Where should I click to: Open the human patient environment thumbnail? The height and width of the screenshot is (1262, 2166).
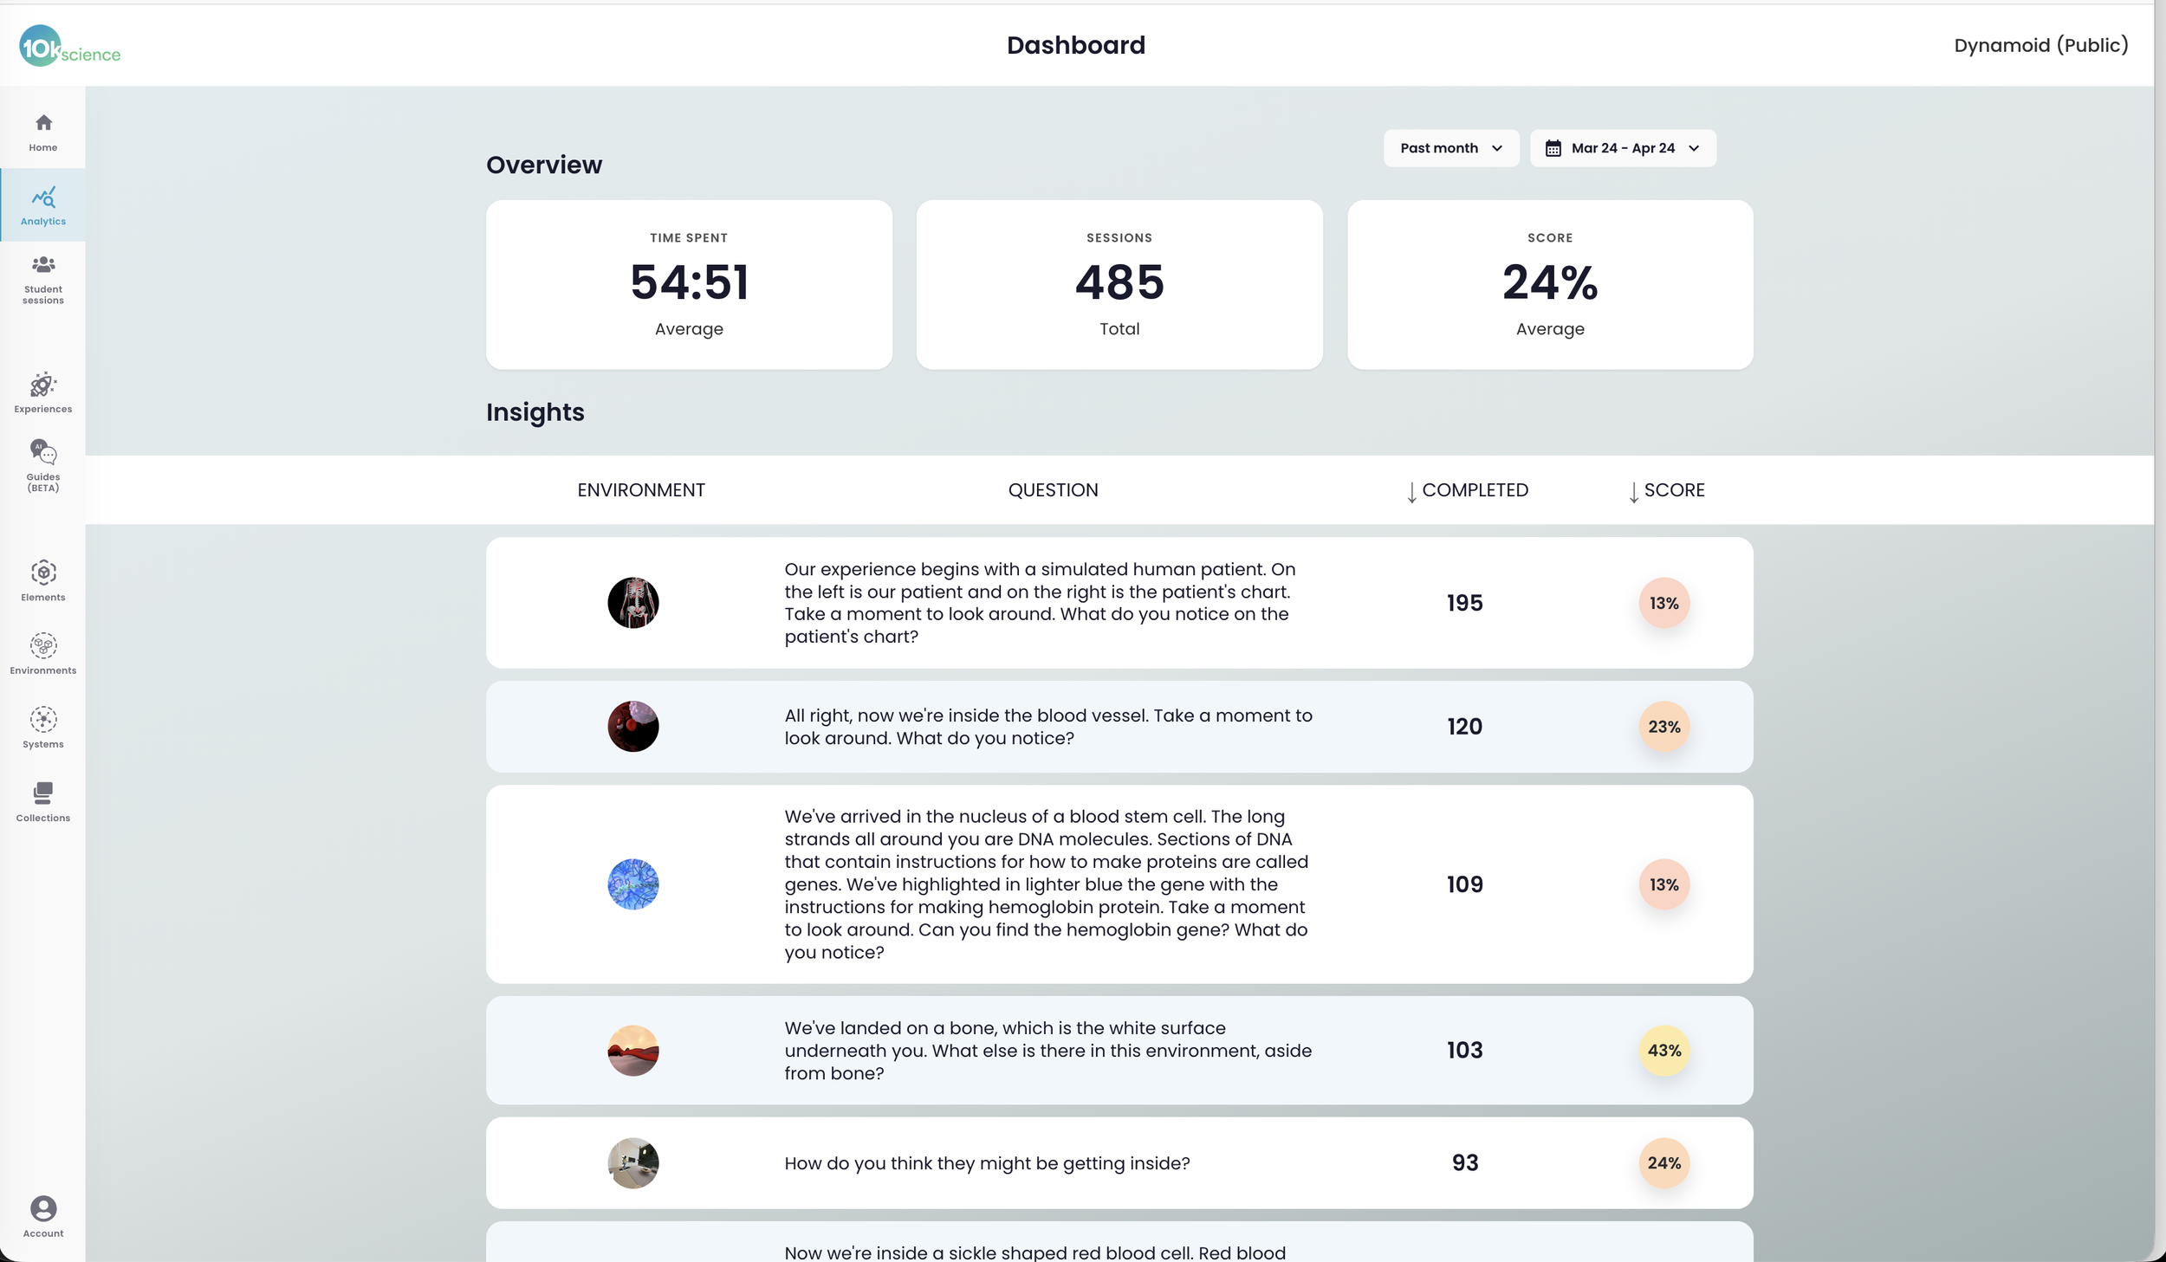pyautogui.click(x=632, y=603)
